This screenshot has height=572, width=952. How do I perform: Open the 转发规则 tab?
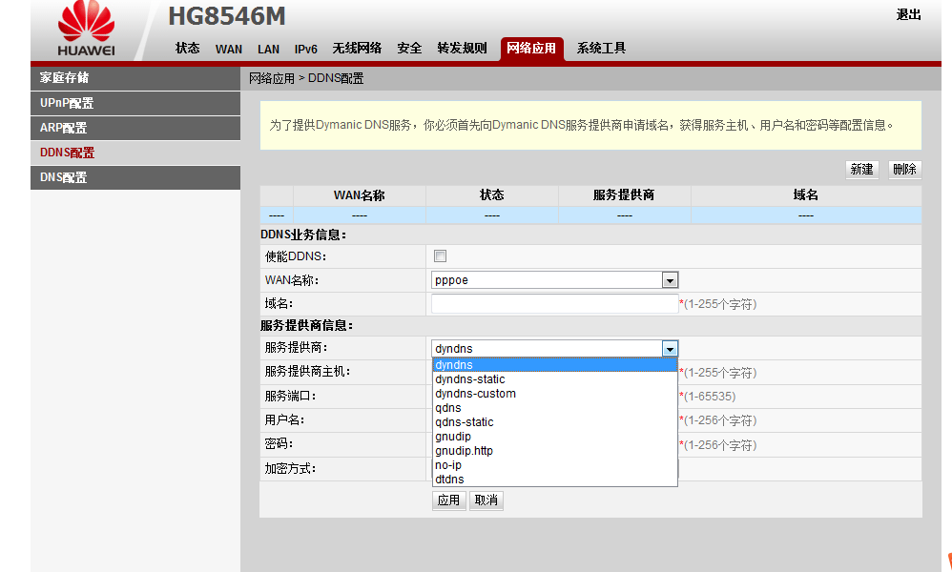pyautogui.click(x=462, y=49)
